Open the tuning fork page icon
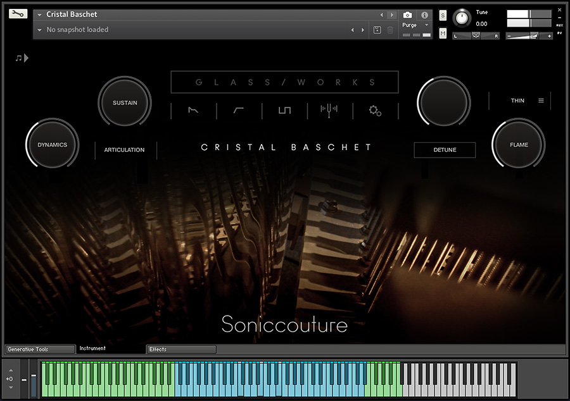The image size is (570, 401). (329, 110)
